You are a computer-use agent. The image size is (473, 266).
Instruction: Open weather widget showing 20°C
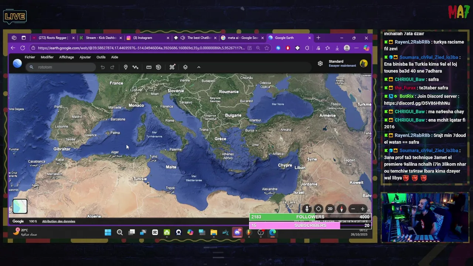coord(25,232)
